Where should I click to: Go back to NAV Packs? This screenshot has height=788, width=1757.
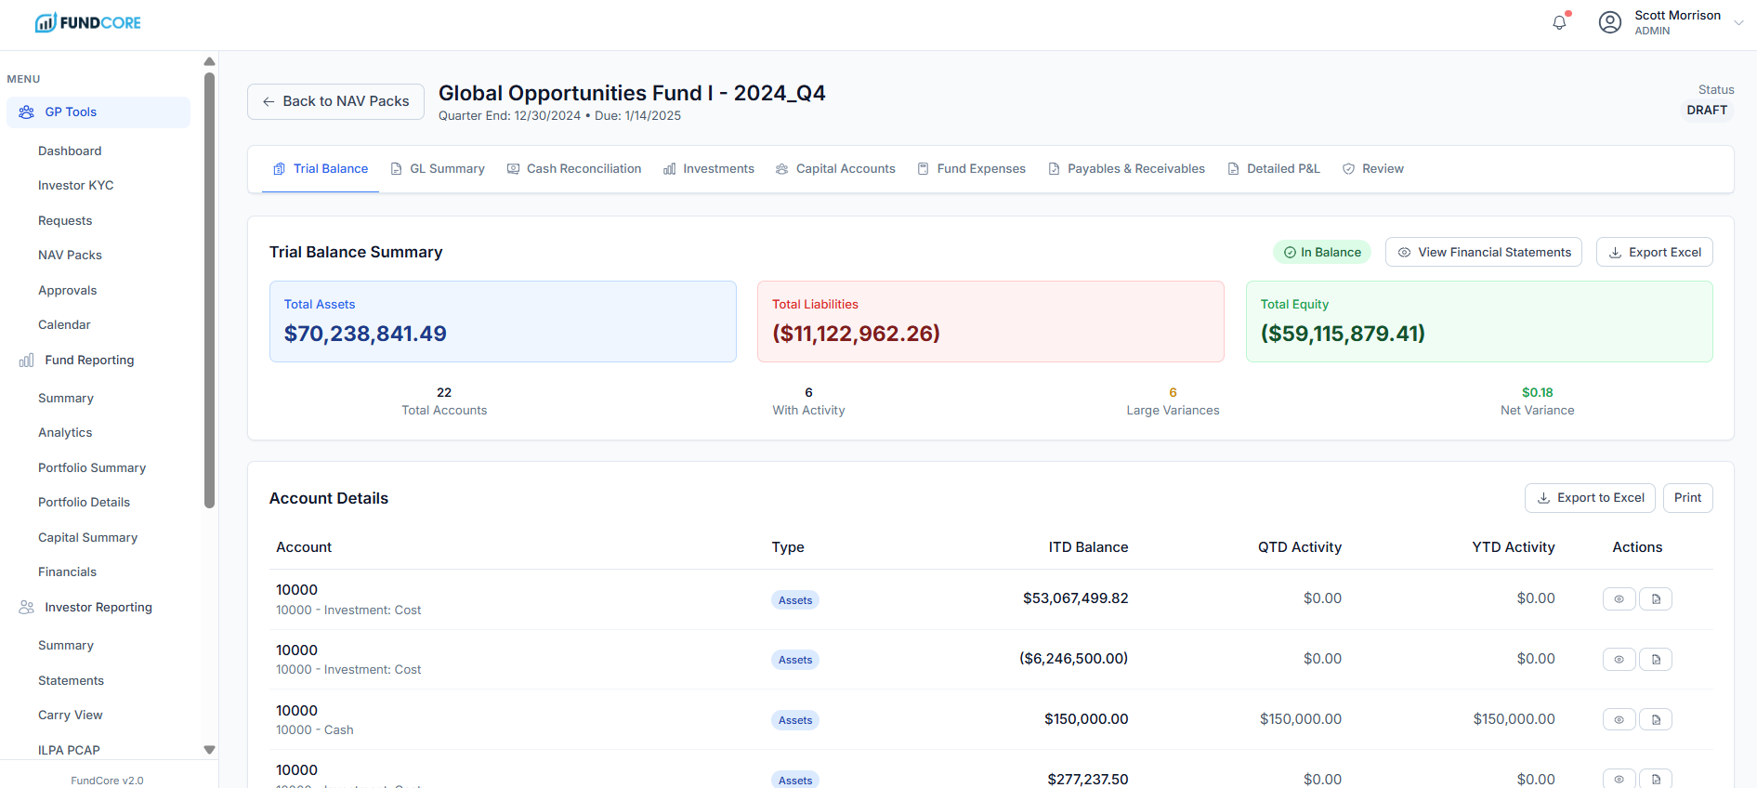click(335, 101)
